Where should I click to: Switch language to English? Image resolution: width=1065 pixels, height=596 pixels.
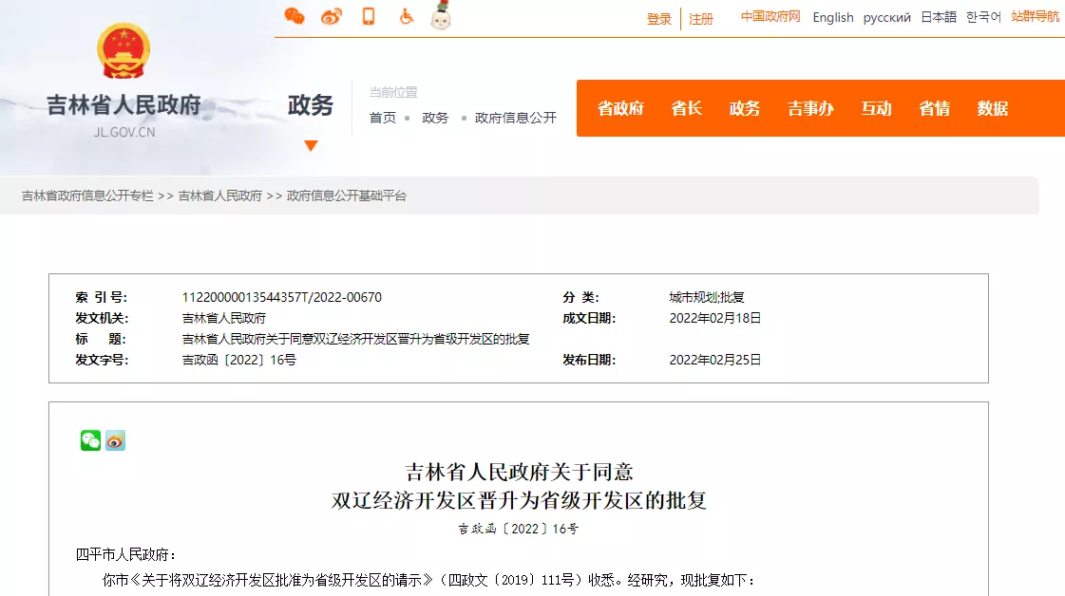(x=833, y=17)
